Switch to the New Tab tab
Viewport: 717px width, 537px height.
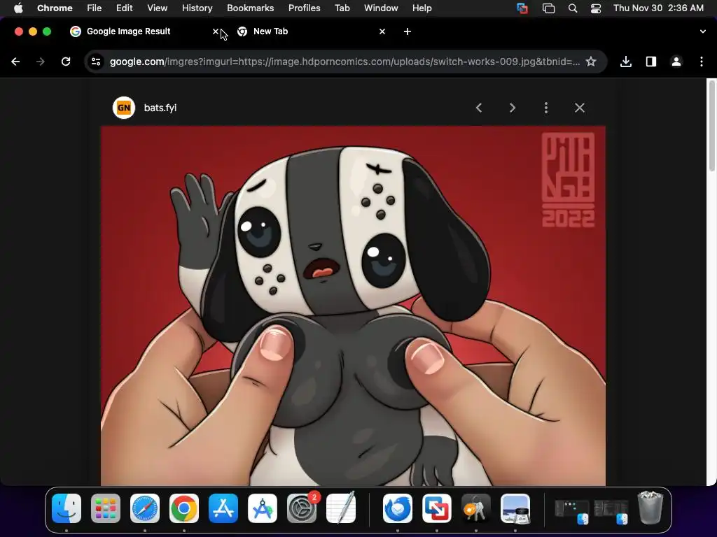coord(311,31)
